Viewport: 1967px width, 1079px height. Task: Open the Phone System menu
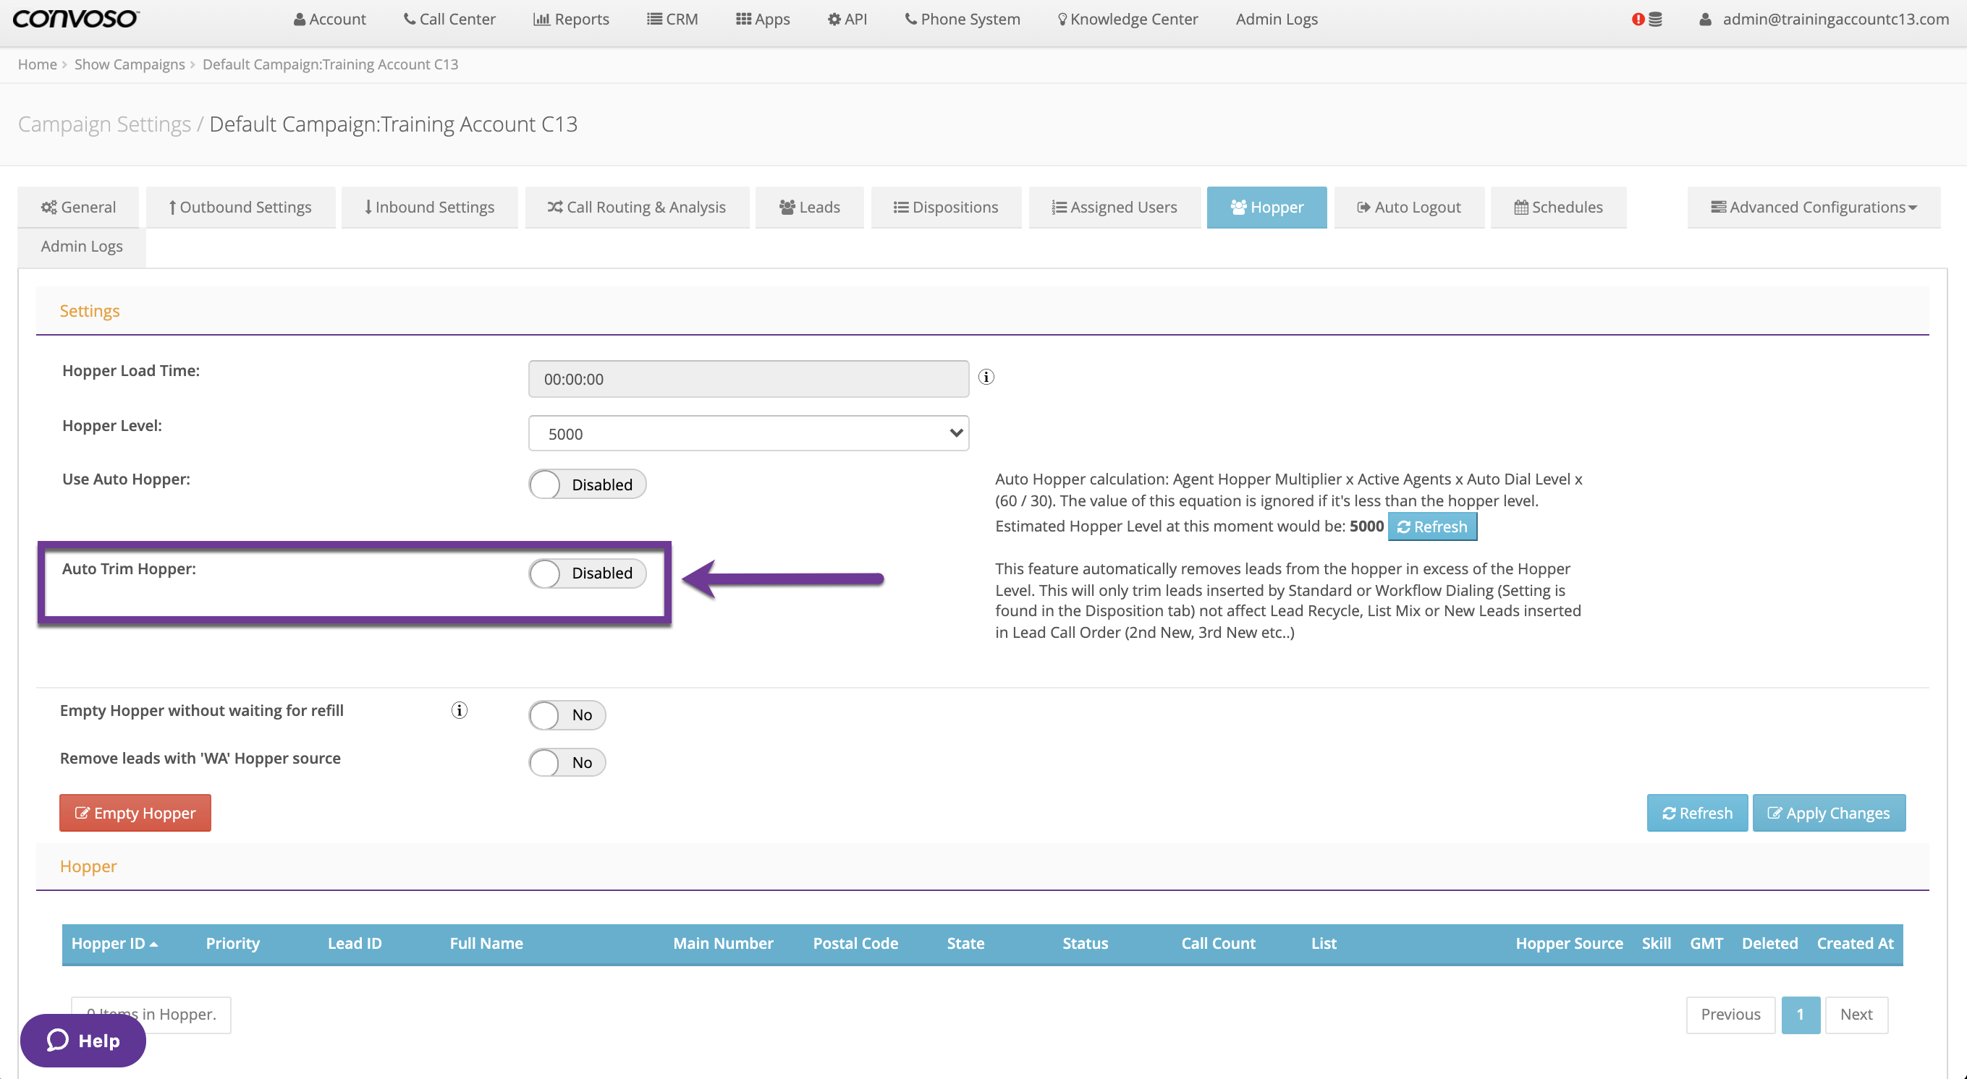tap(962, 19)
